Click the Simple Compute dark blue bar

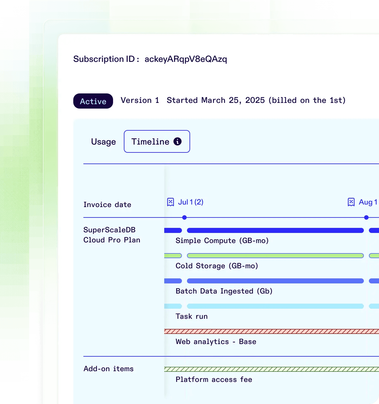point(275,230)
